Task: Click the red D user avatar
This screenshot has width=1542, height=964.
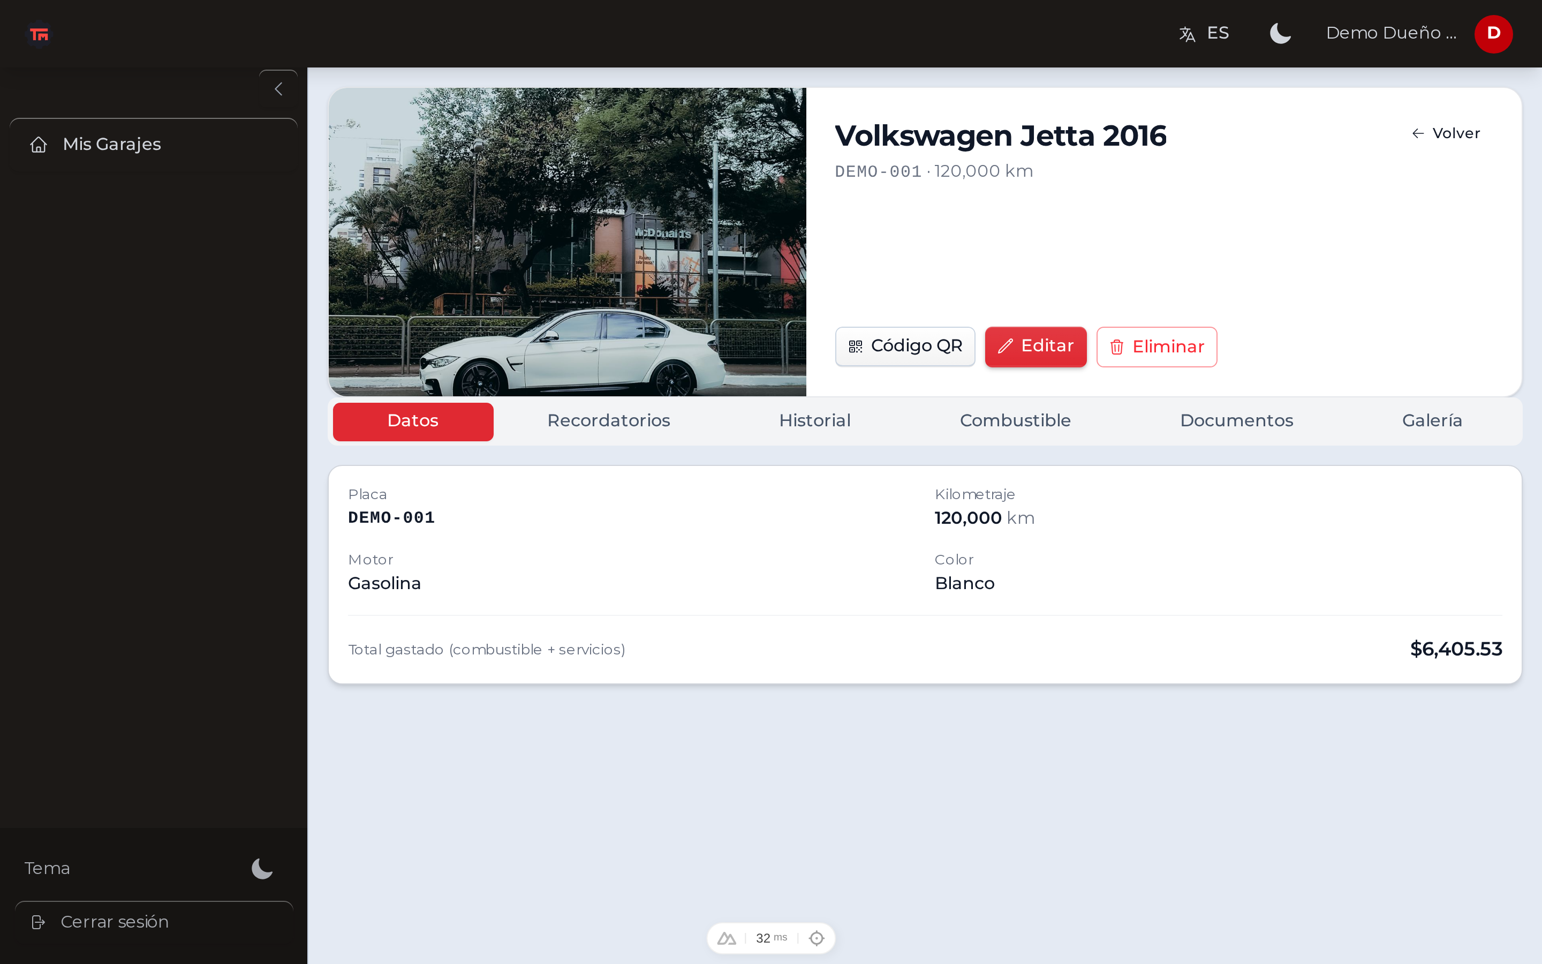Action: tap(1493, 34)
